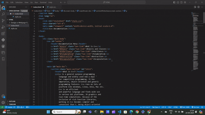Open the Search view in activity bar

[3, 14]
